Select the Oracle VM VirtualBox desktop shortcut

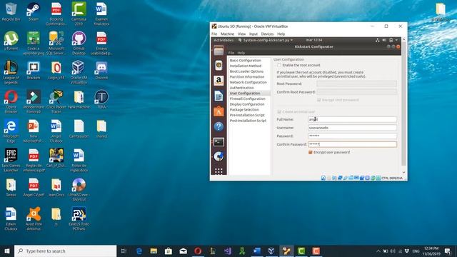coord(79,72)
